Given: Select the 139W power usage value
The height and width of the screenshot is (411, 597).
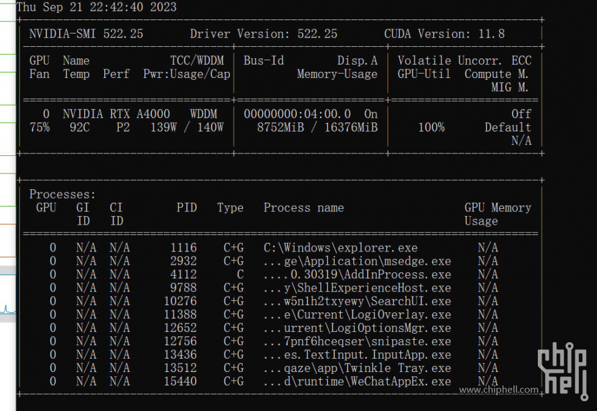Looking at the screenshot, I should point(163,127).
